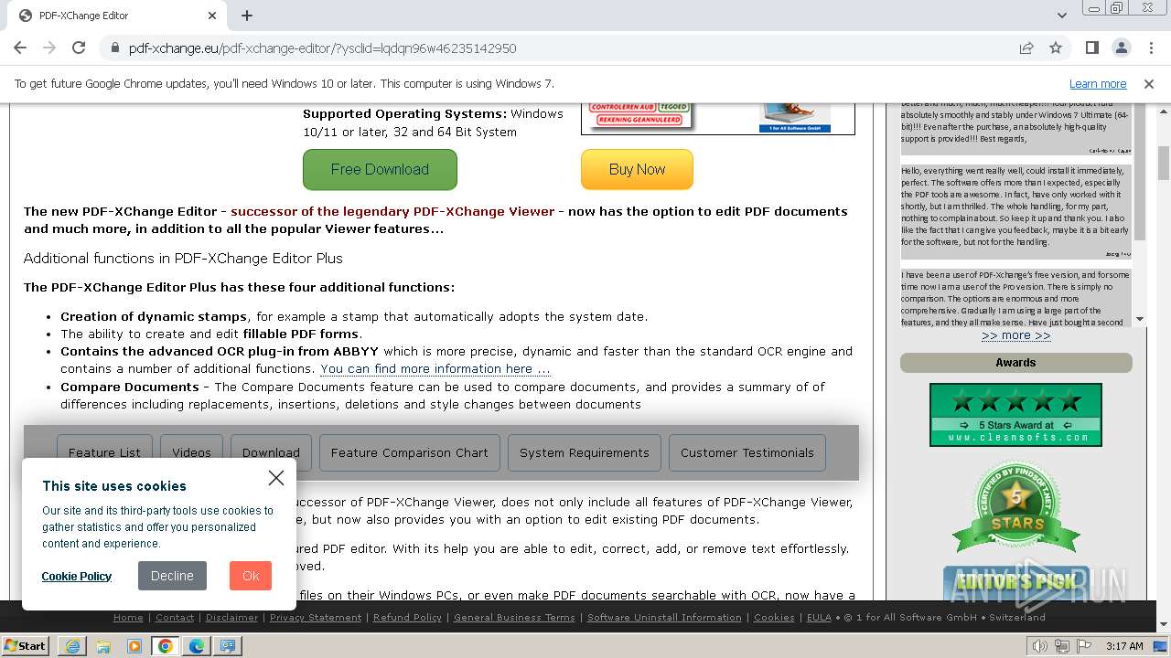Open the Chrome profile icon
Screen dimensions: 1171x658
coord(1122,48)
